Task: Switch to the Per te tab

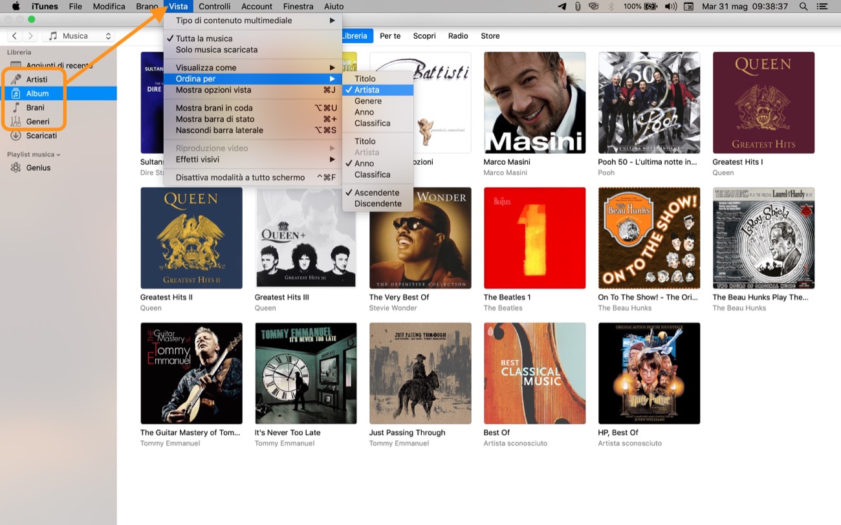Action: tap(390, 36)
